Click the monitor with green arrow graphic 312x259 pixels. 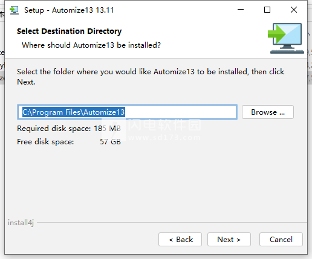pyautogui.click(x=286, y=38)
